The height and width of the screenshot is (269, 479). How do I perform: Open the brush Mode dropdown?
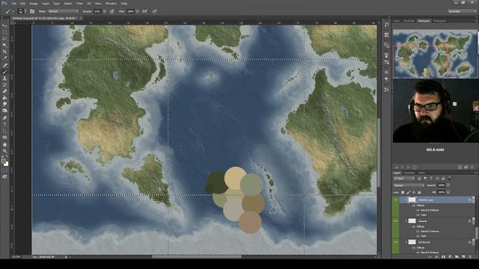click(63, 11)
